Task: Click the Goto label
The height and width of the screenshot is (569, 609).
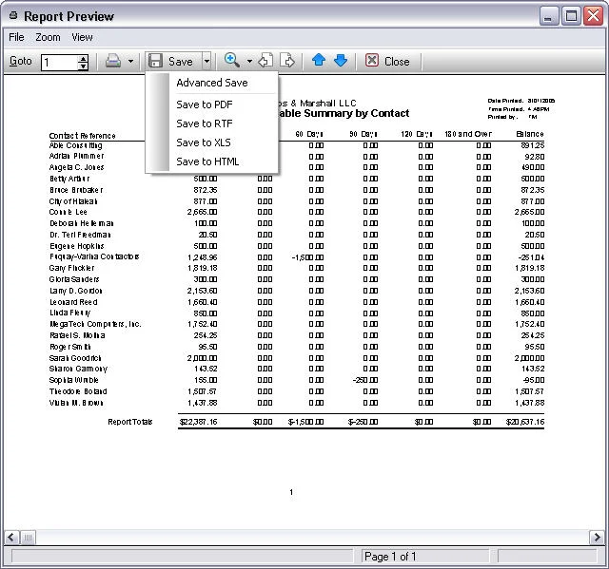Action: coord(21,61)
